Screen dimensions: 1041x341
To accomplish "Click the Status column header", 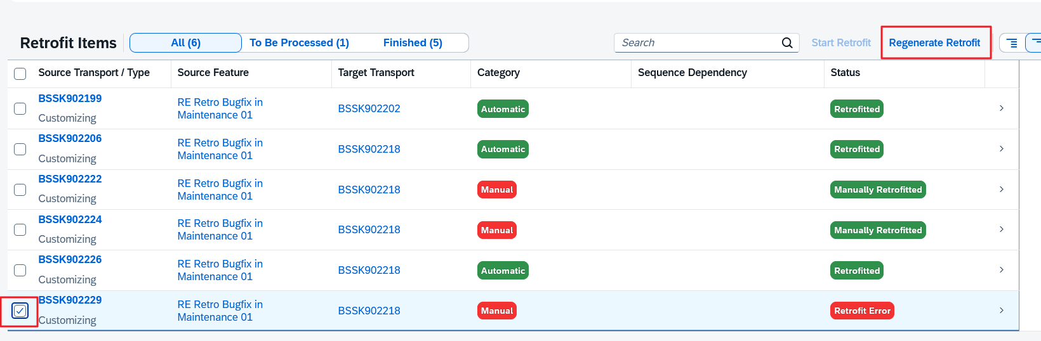I will pos(845,73).
